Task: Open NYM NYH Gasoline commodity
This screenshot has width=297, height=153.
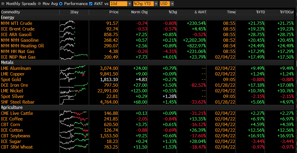Action: tap(20, 40)
